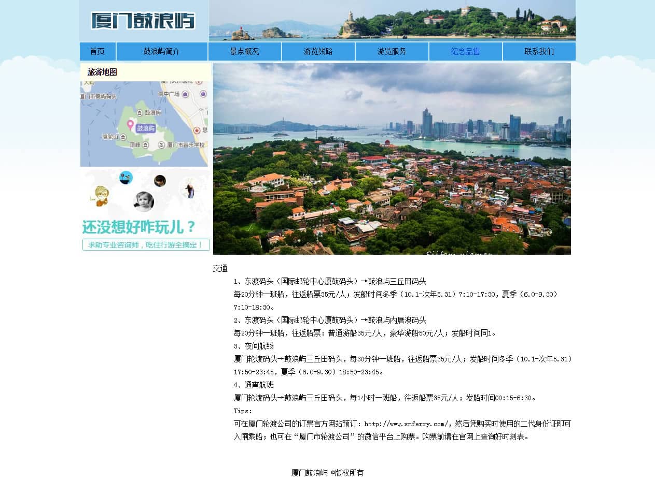Click the 鼓浪屿 purple label on the map
This screenshot has width=655, height=481.
146,128
